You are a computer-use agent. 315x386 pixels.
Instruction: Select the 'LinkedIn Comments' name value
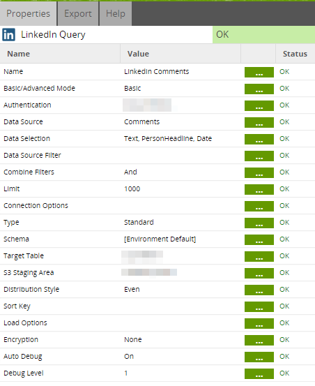click(x=157, y=72)
